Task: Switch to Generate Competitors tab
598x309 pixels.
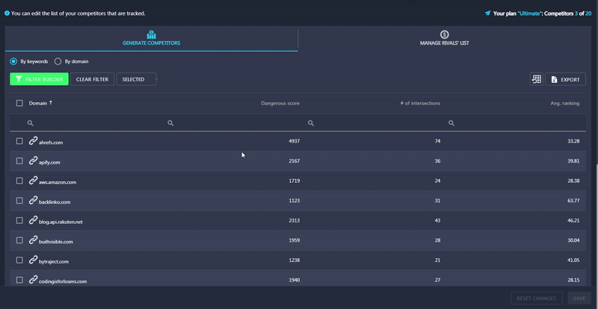Action: click(152, 39)
